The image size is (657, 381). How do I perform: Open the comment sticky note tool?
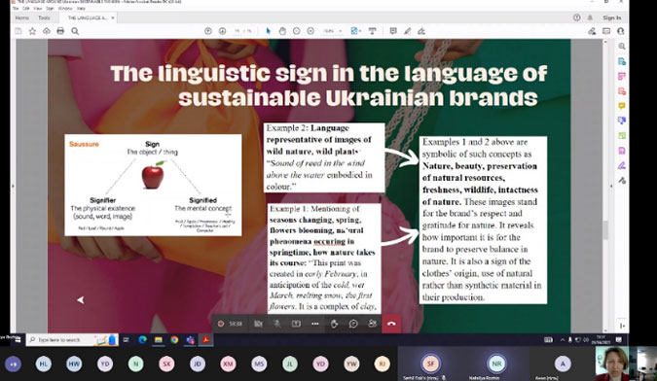393,31
